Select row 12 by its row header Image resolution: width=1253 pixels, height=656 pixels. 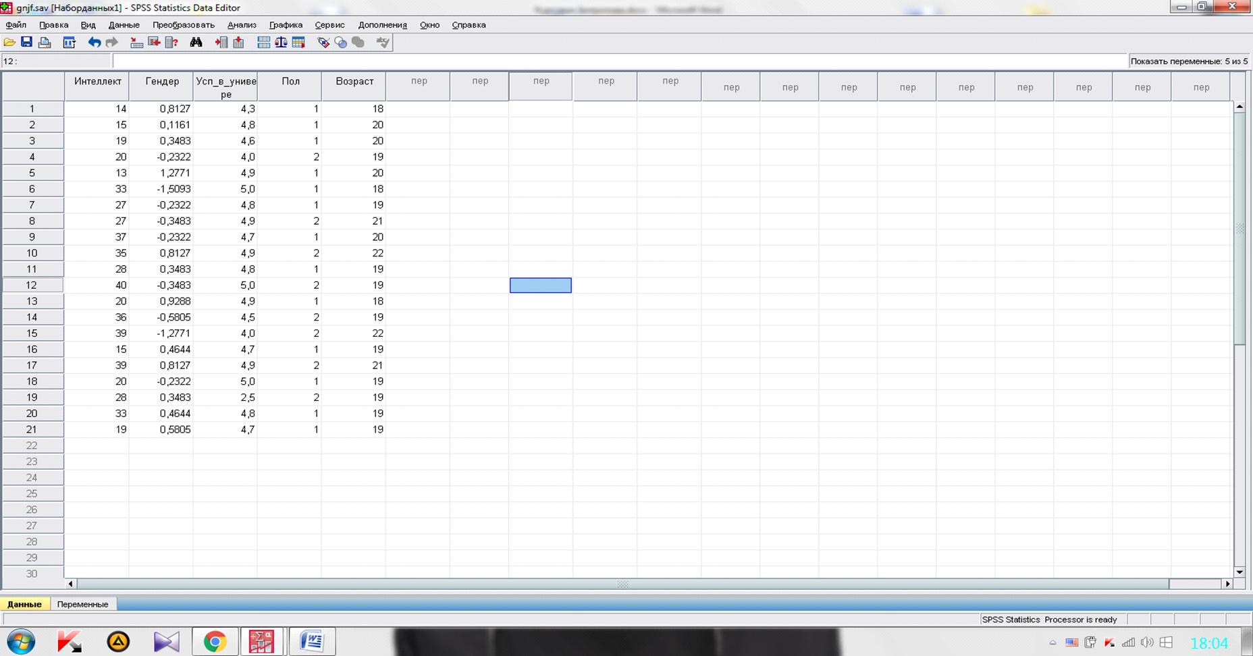[x=32, y=285]
